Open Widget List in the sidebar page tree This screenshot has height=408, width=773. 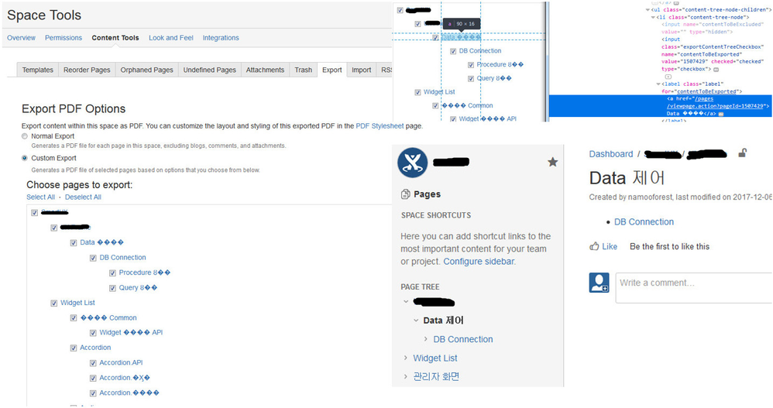[435, 358]
